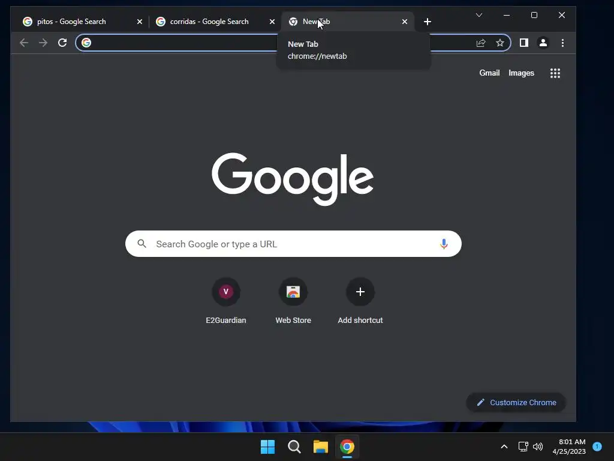The height and width of the screenshot is (461, 614).
Task: Click the Add shortcut plus tile
Action: [x=360, y=301]
